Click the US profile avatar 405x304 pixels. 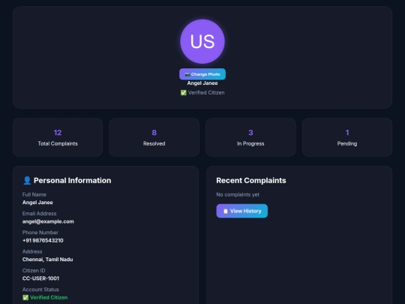click(x=202, y=41)
